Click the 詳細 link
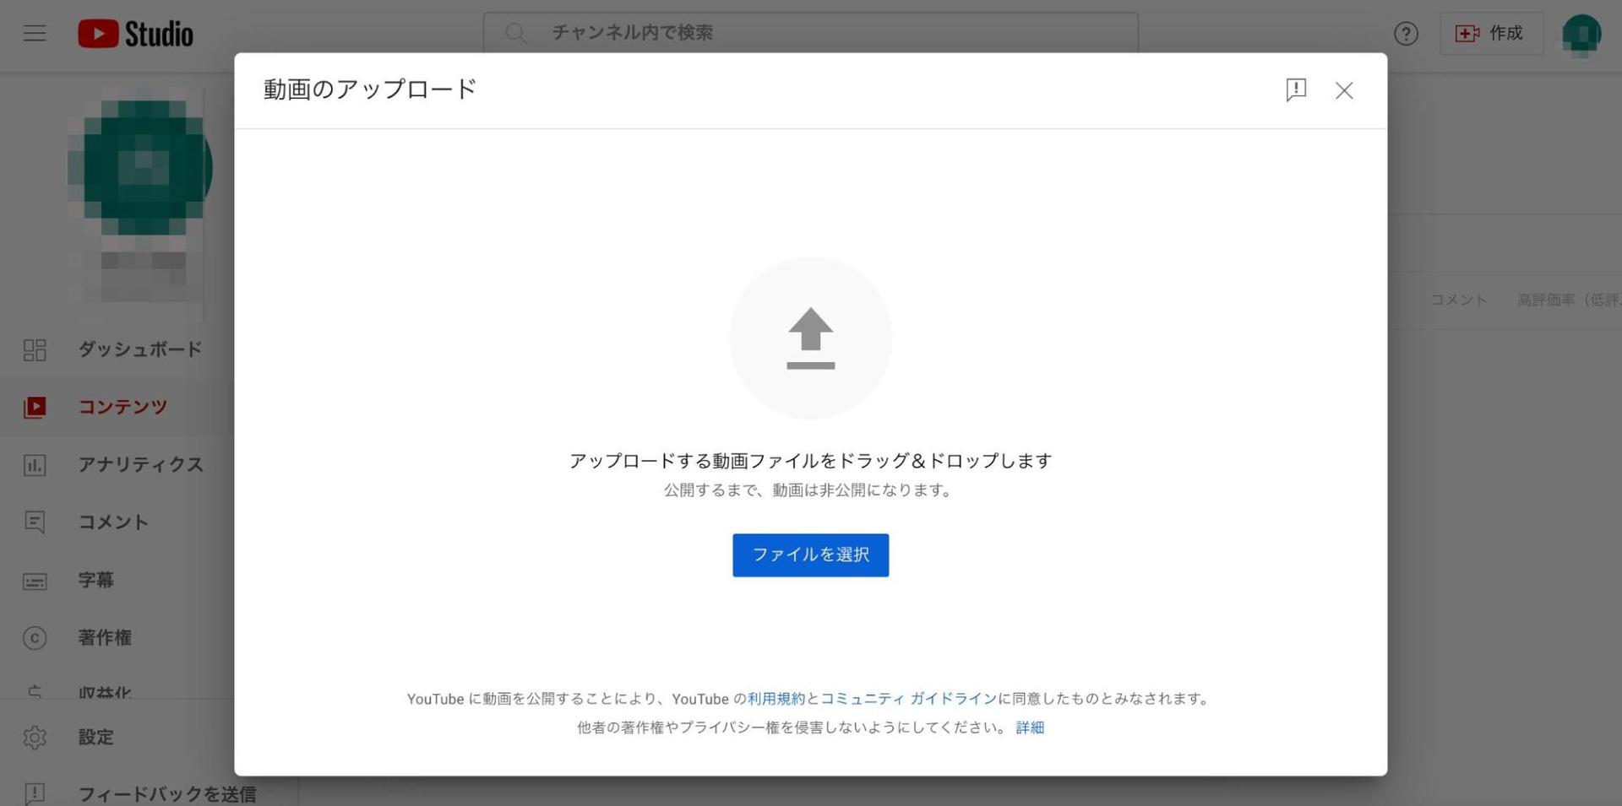This screenshot has width=1622, height=806. coord(1029,728)
